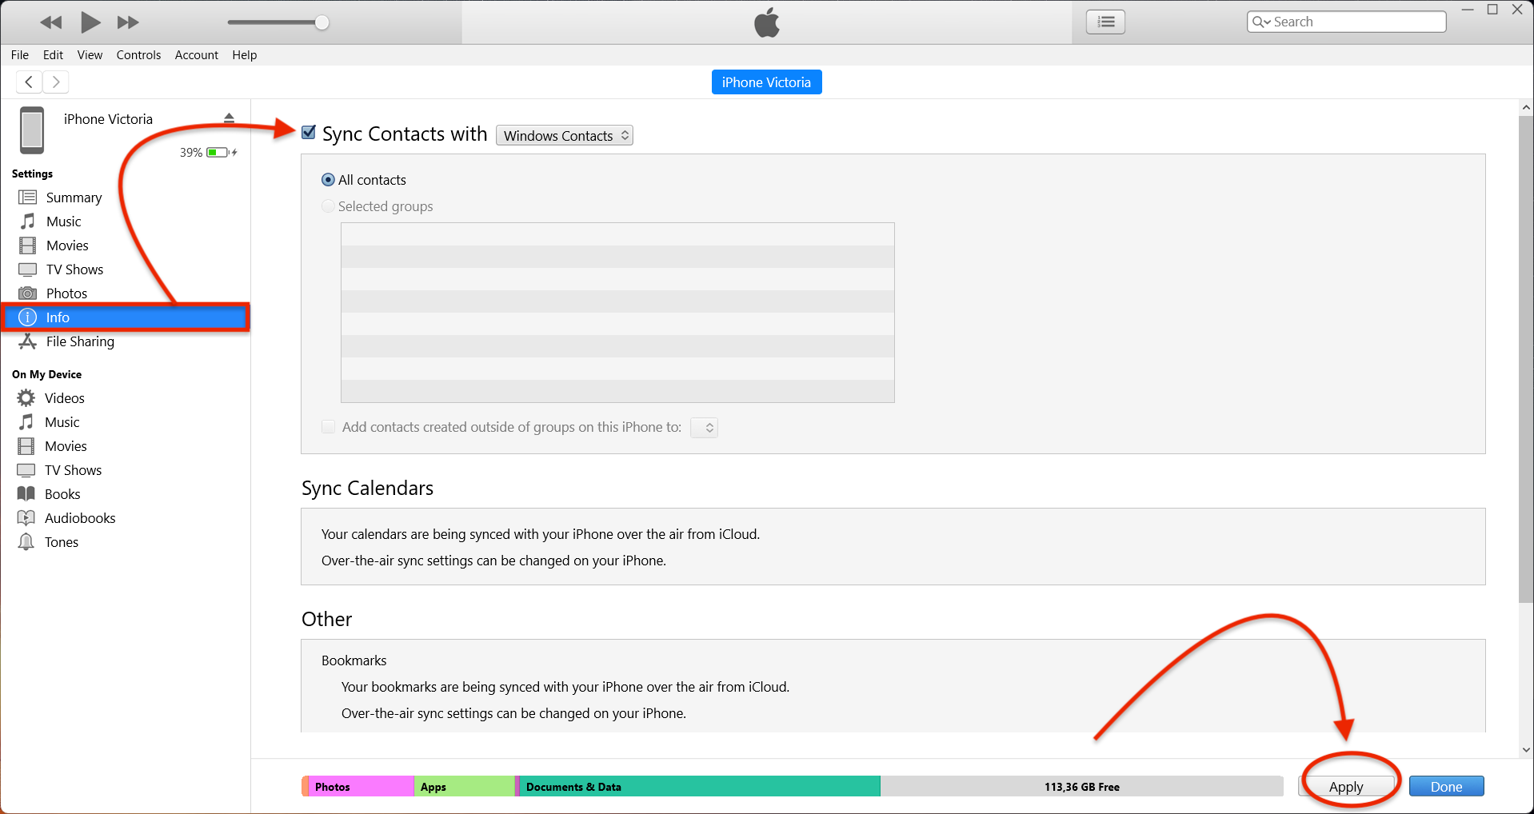The image size is (1534, 814).
Task: Adjust the volume slider knob
Action: click(x=322, y=22)
